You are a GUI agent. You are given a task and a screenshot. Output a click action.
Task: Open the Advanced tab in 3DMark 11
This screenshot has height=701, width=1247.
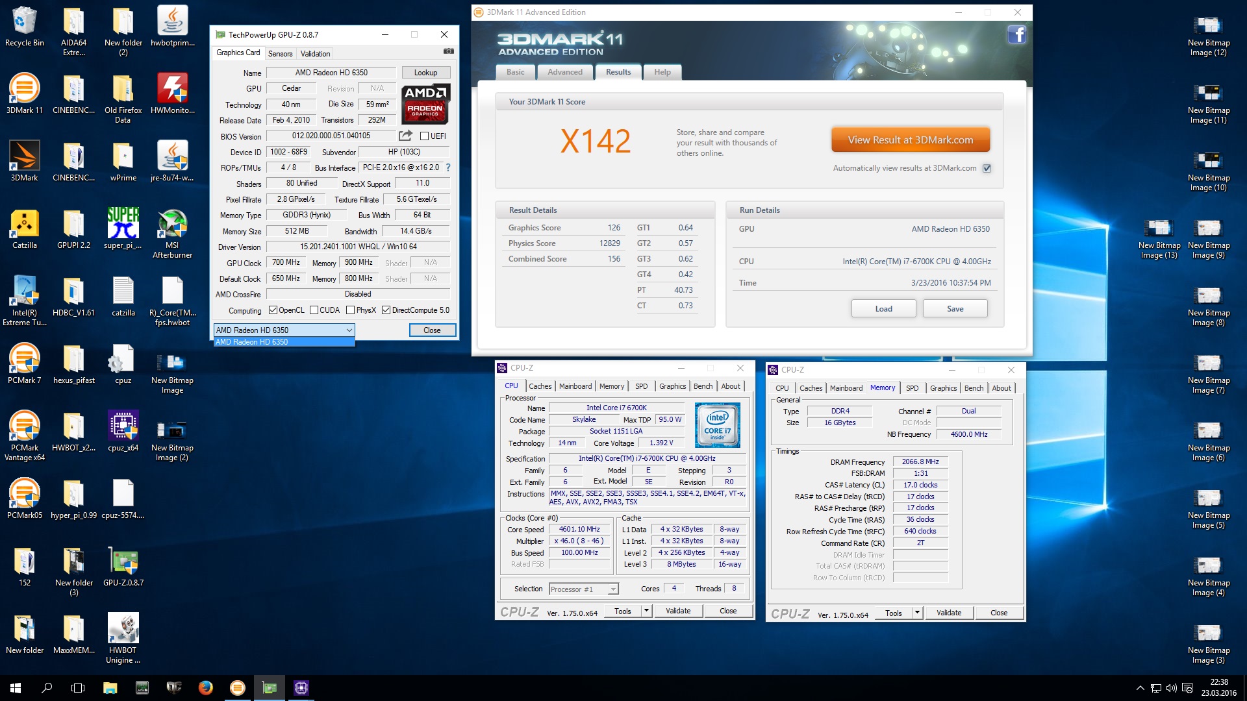coord(565,72)
